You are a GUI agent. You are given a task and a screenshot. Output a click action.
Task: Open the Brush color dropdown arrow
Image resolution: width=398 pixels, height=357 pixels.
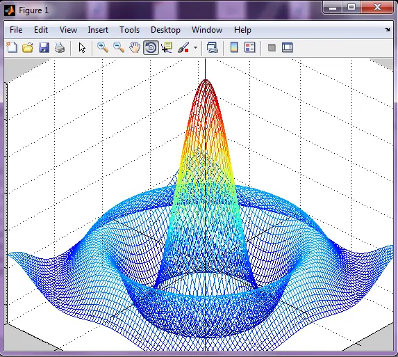click(x=195, y=47)
